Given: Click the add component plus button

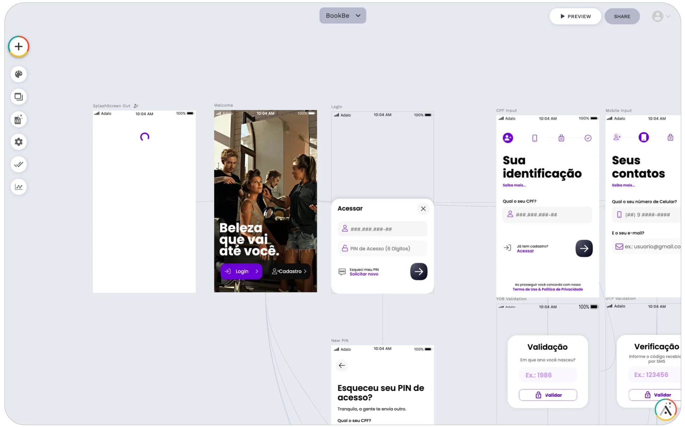Looking at the screenshot, I should pos(19,46).
